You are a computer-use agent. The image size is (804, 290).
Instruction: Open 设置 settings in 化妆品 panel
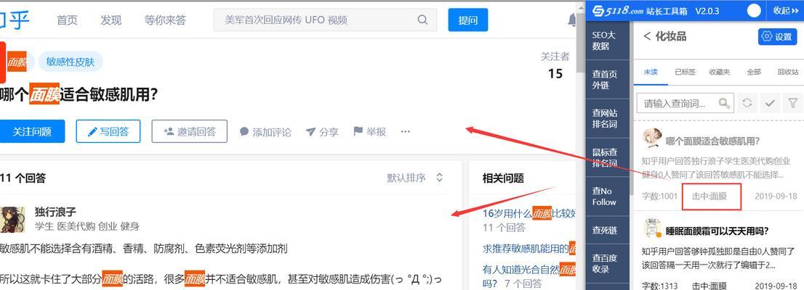777,37
